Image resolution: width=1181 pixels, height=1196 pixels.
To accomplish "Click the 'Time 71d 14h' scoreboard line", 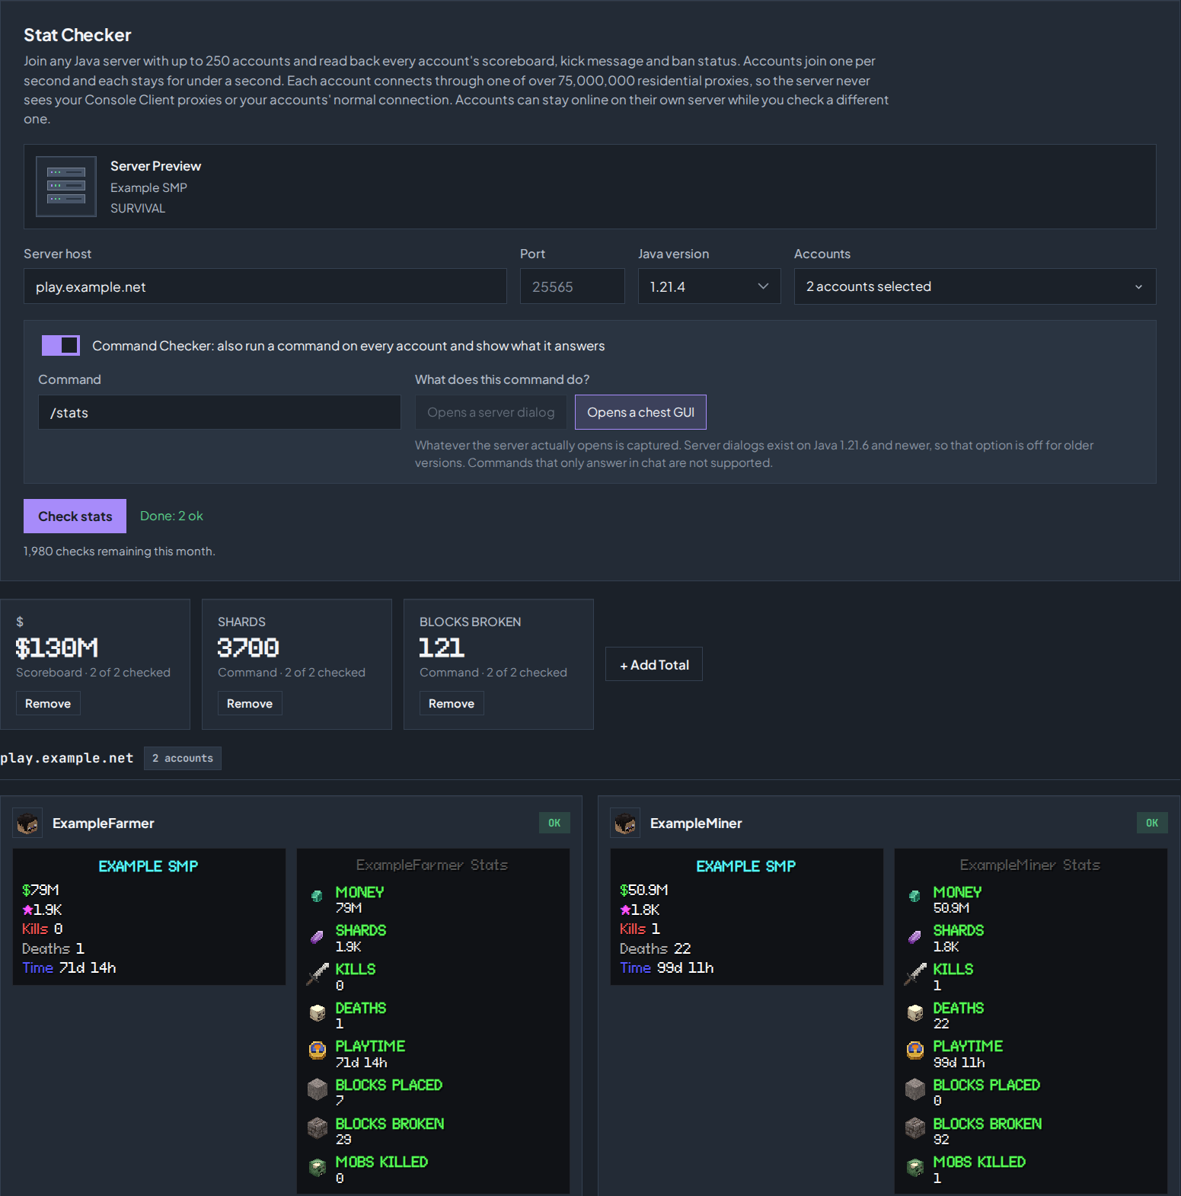I will coord(69,967).
